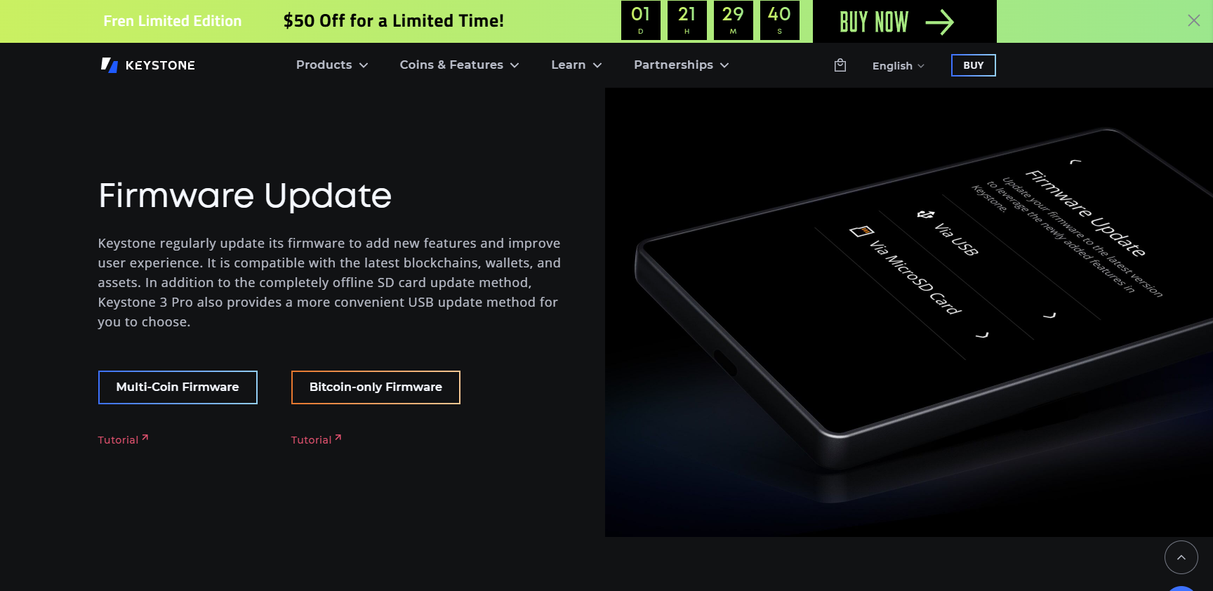Click the external arrow beside the Multi-Coin Tutorial
This screenshot has height=591, width=1213.
click(145, 437)
